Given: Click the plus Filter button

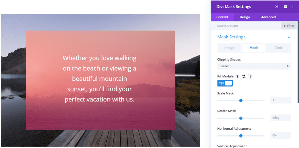Looking at the screenshot, I should pos(289,26).
